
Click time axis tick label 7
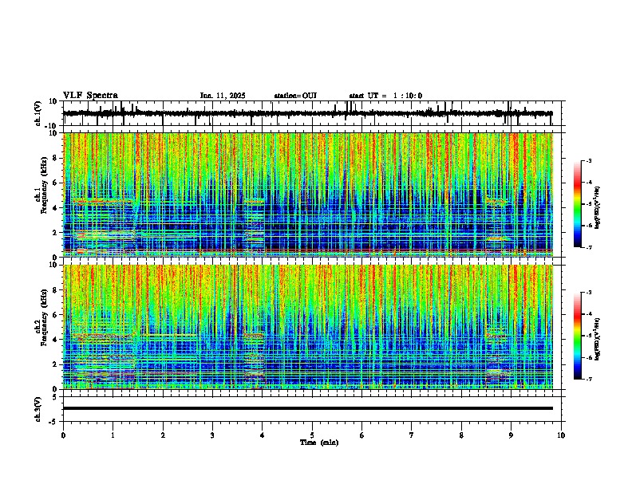click(412, 435)
